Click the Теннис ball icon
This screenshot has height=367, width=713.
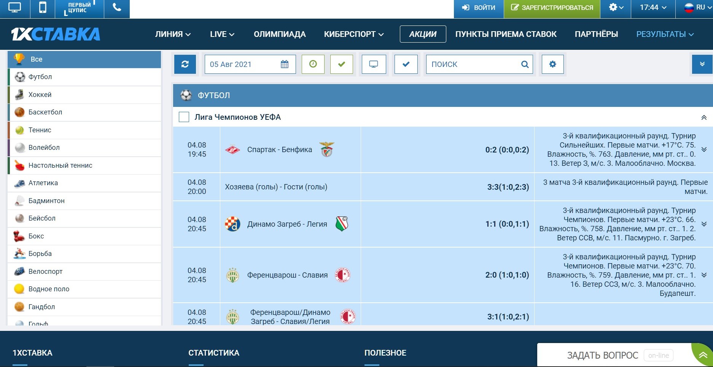(19, 130)
